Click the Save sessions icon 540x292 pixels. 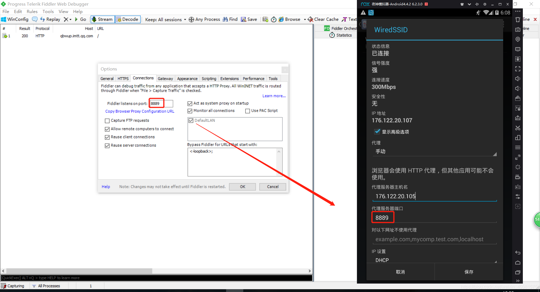(244, 19)
